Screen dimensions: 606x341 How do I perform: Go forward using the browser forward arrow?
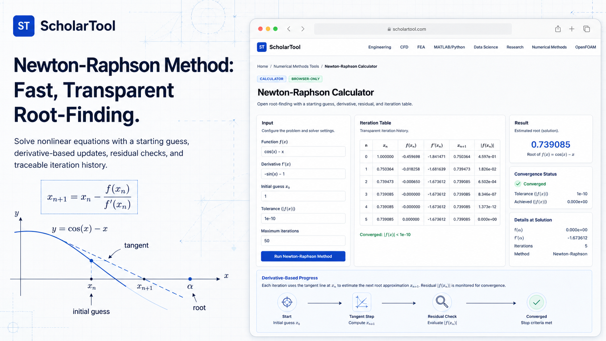303,29
